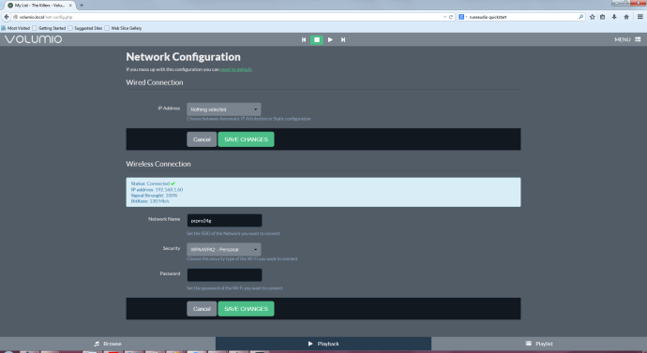Screen dimensions: 647x353
Task: Open the Security type dropdown
Action: (224, 249)
